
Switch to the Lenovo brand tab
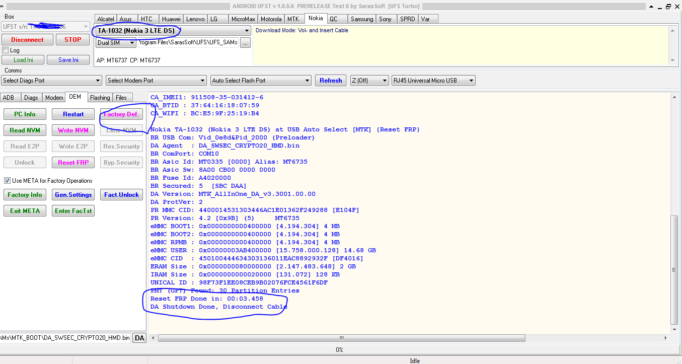(195, 19)
